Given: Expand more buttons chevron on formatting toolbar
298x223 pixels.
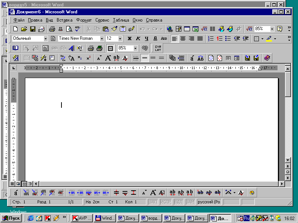Looking at the screenshot, I should pyautogui.click(x=289, y=39).
